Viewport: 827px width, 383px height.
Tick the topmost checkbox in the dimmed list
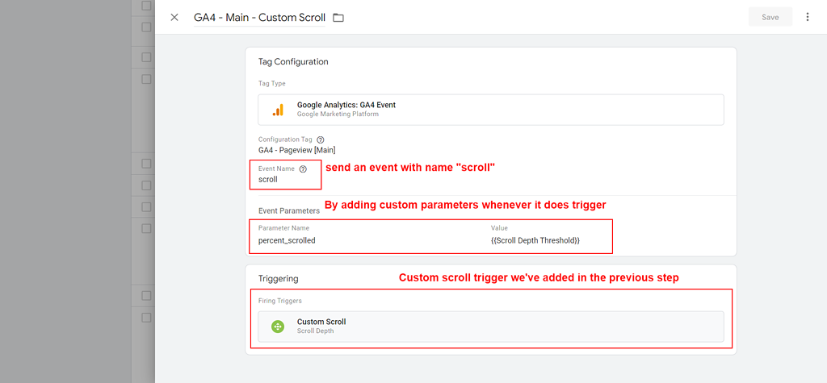pos(146,6)
